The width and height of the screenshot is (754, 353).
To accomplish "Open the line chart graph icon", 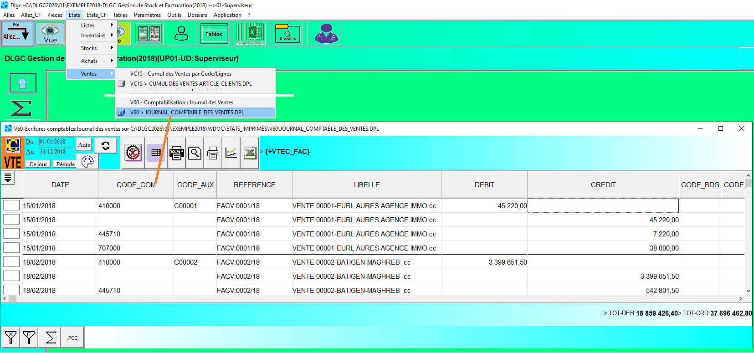I will pos(231,153).
